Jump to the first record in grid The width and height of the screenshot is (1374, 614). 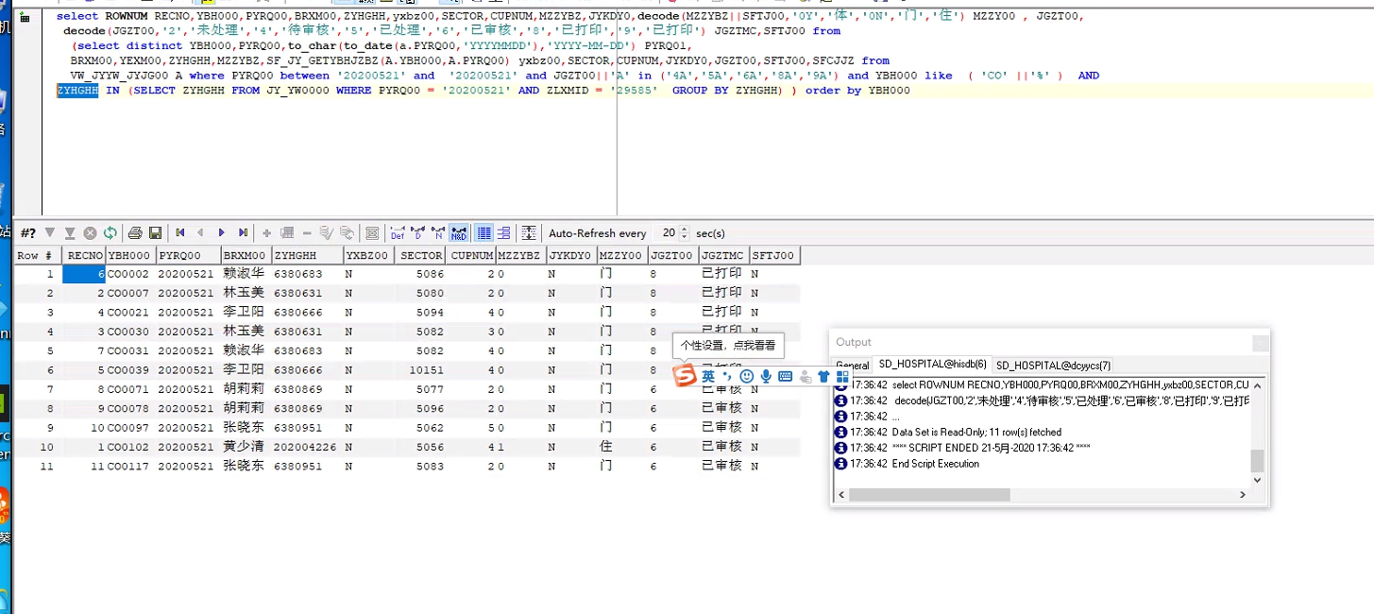tap(179, 233)
